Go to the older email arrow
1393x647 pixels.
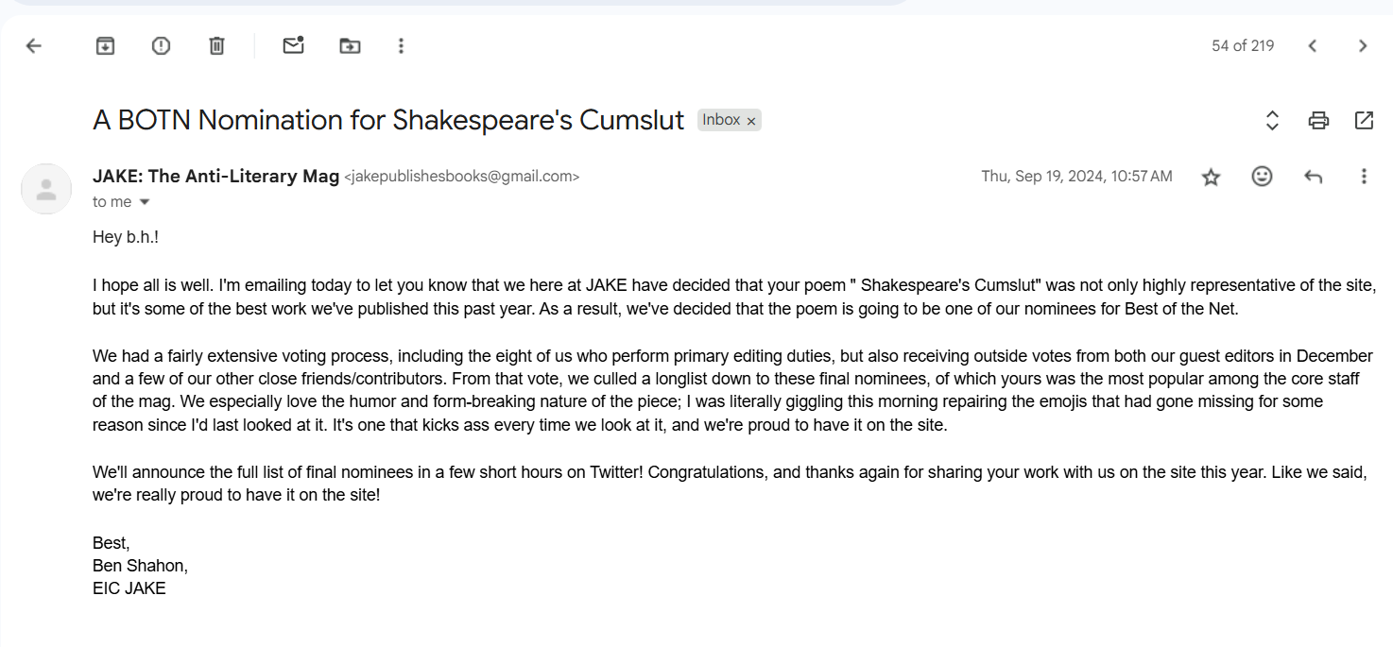coord(1362,45)
